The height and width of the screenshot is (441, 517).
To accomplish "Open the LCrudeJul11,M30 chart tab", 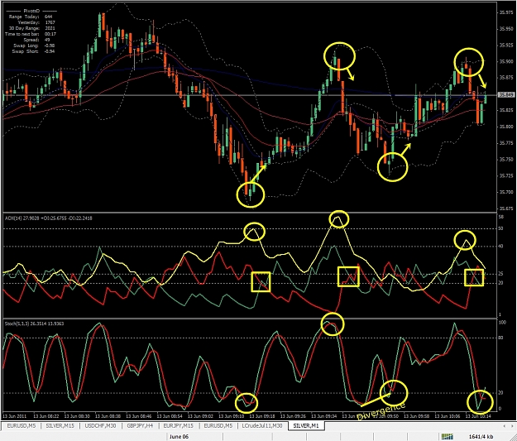I will click(261, 426).
